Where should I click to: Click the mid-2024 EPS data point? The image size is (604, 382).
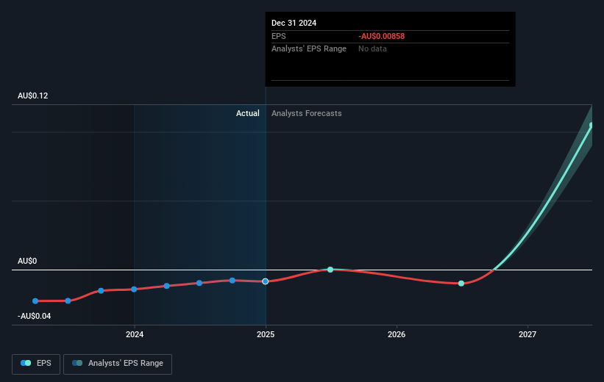[x=199, y=283]
